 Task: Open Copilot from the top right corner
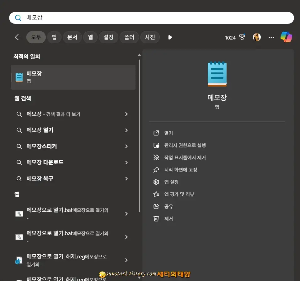click(x=286, y=37)
